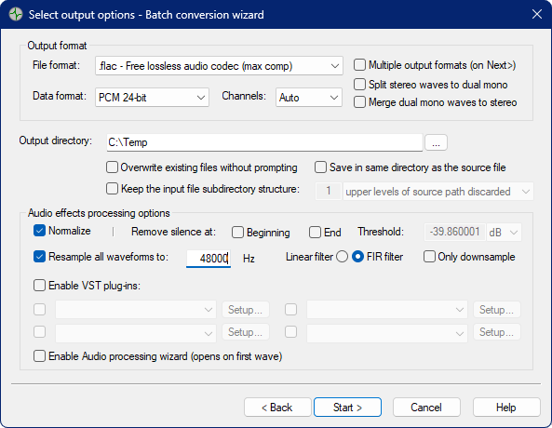This screenshot has width=552, height=428.
Task: Click the Output directory text field
Action: tap(264, 142)
